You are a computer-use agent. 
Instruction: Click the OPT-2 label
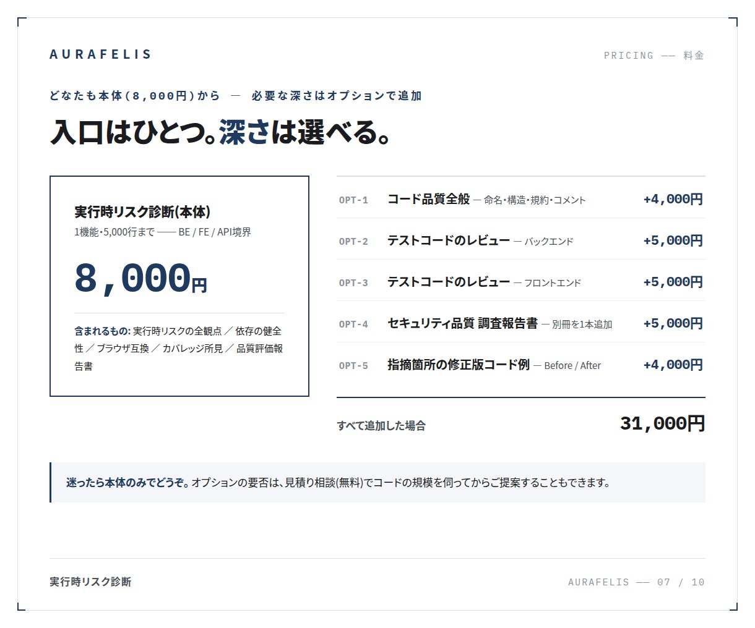point(353,242)
